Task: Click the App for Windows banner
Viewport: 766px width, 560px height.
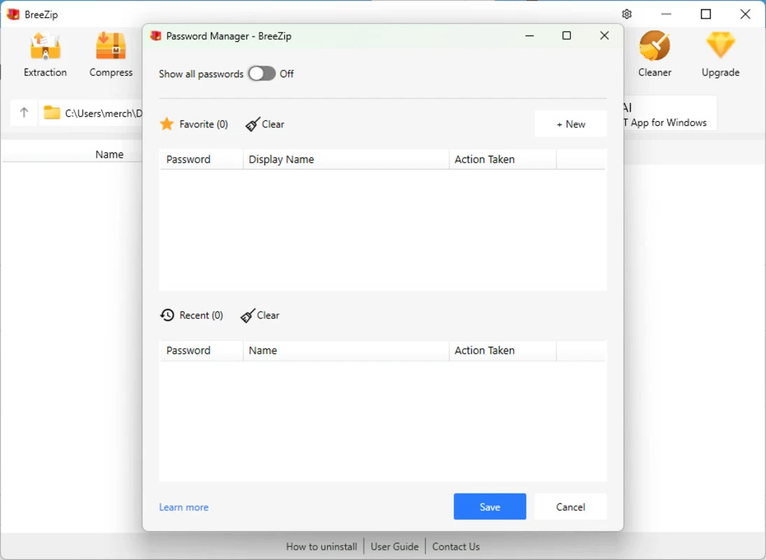Action: [669, 113]
